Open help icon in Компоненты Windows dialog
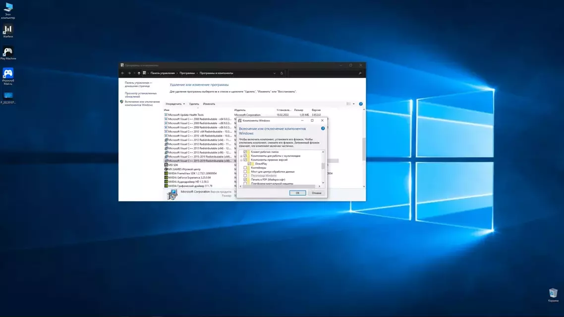The width and height of the screenshot is (564, 317). point(323,128)
